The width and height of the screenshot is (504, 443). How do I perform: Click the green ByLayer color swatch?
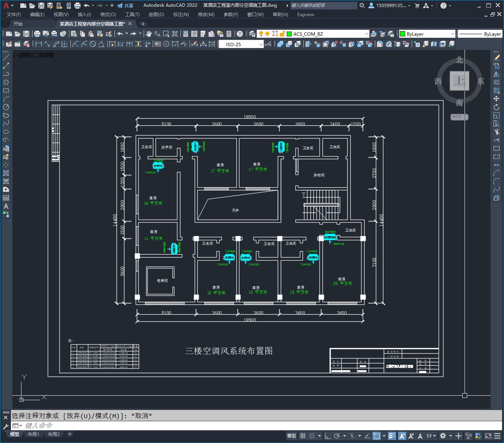pyautogui.click(x=403, y=34)
